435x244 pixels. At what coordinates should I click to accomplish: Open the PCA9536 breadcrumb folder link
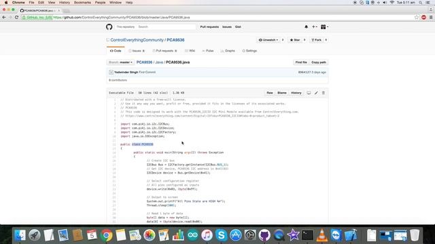[144, 62]
